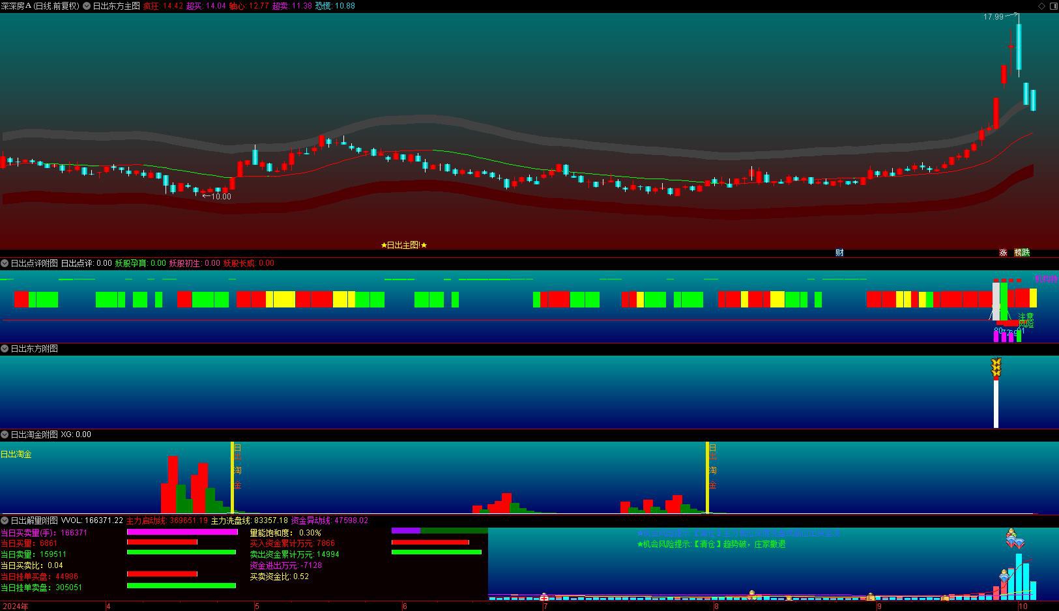1059x611 pixels.
Task: Click the magenta 当日买卖量 progress bar
Action: [x=182, y=532]
